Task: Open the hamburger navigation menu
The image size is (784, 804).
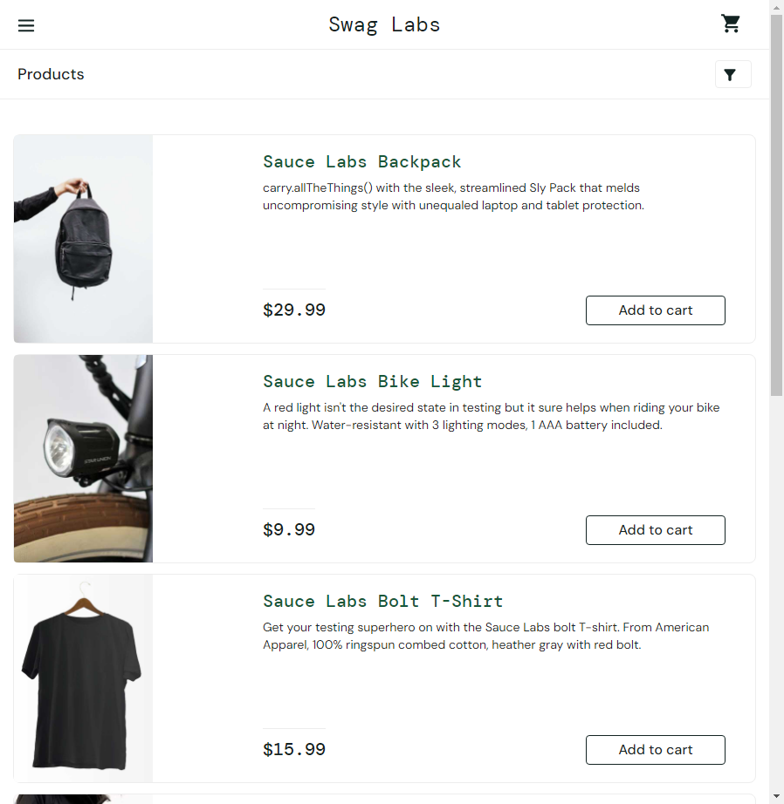Action: (x=26, y=25)
